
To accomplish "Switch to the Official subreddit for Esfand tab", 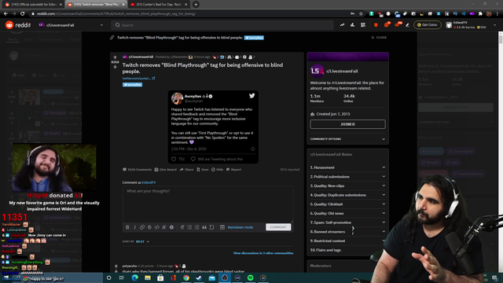I will pos(33,5).
